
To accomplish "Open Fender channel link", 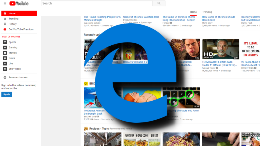I will (166, 23).
